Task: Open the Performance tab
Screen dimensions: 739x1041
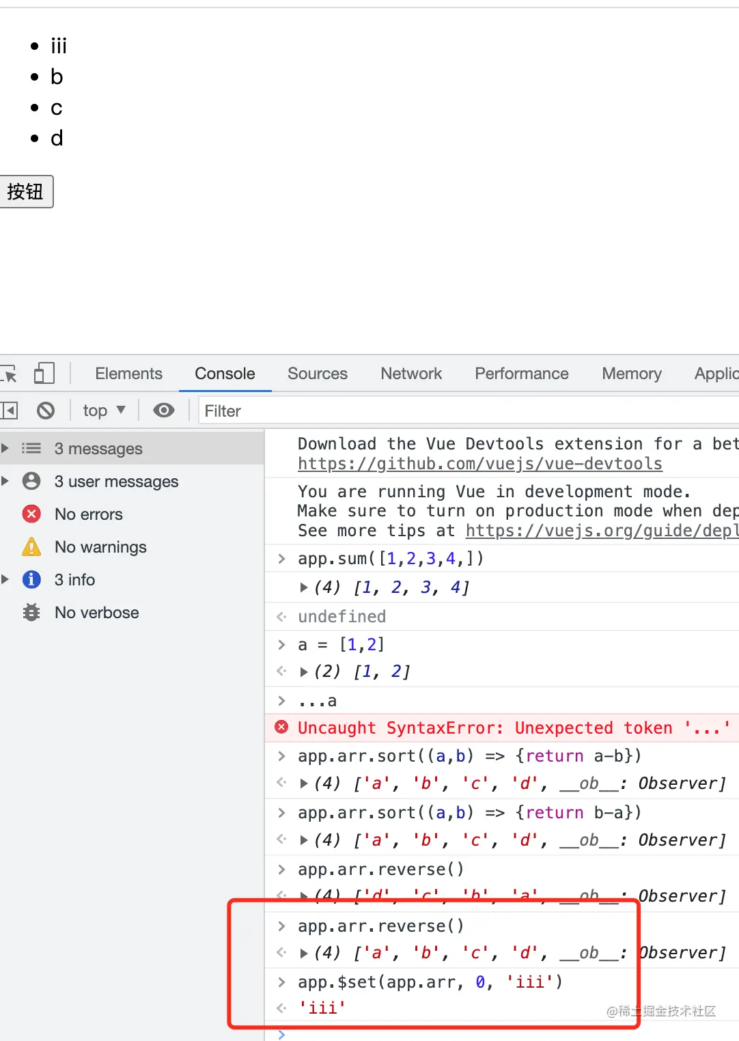Action: (x=522, y=374)
